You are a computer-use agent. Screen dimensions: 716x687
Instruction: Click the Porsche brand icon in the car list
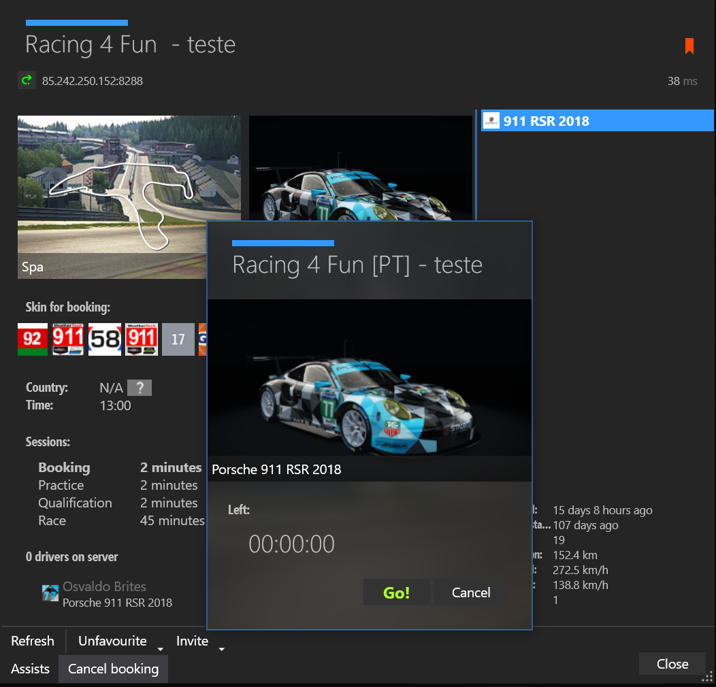tap(491, 120)
